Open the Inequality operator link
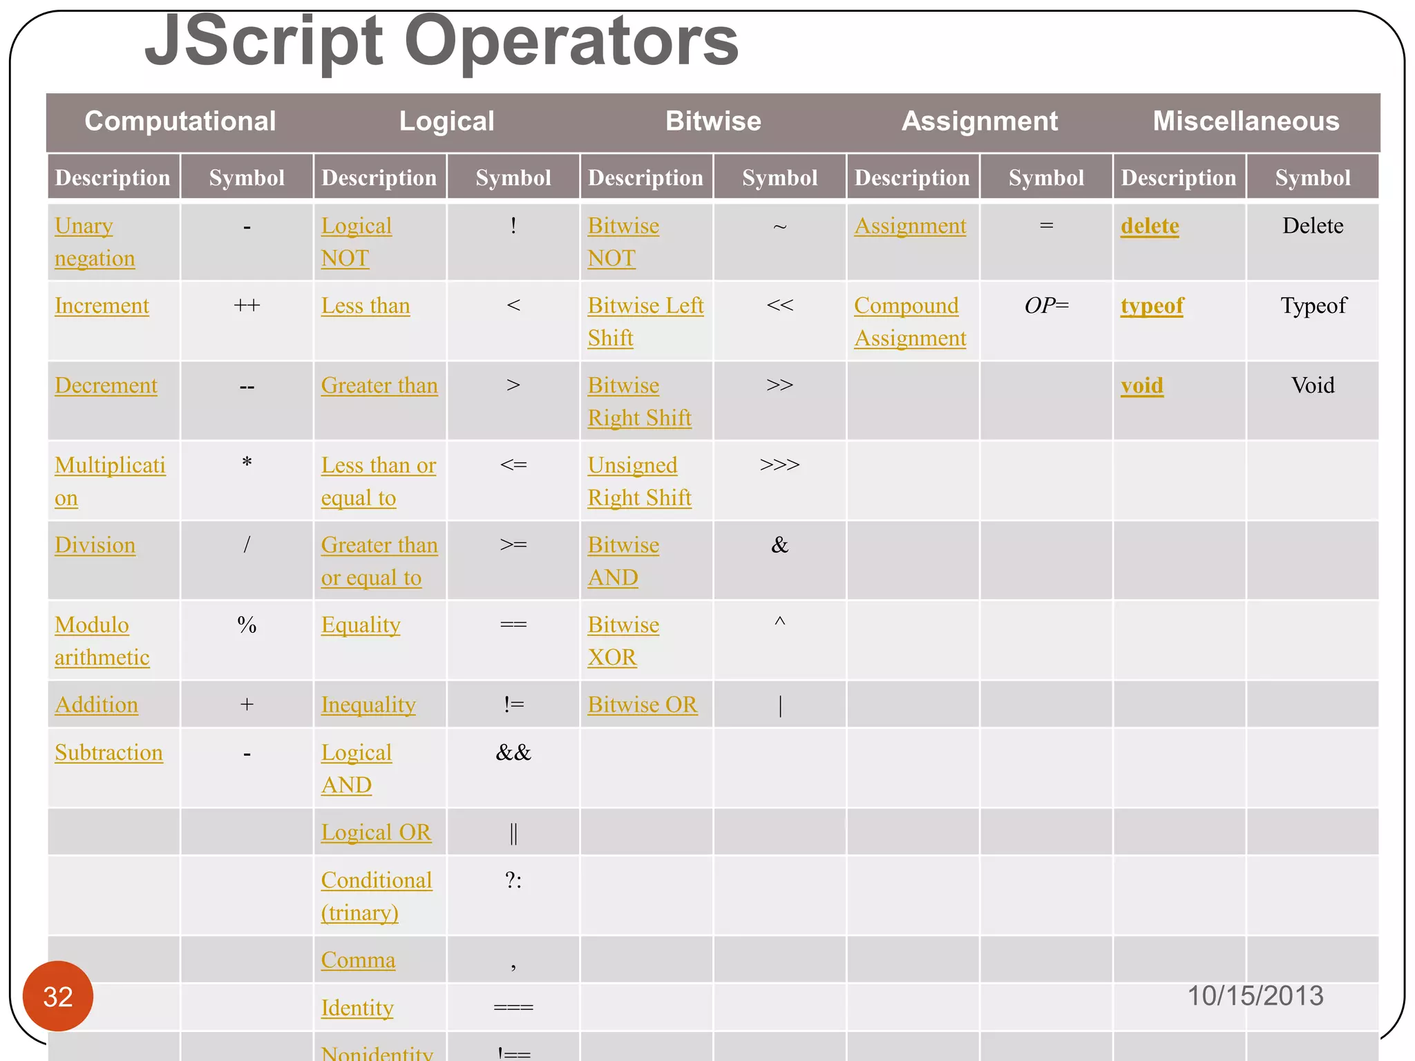 tap(368, 705)
